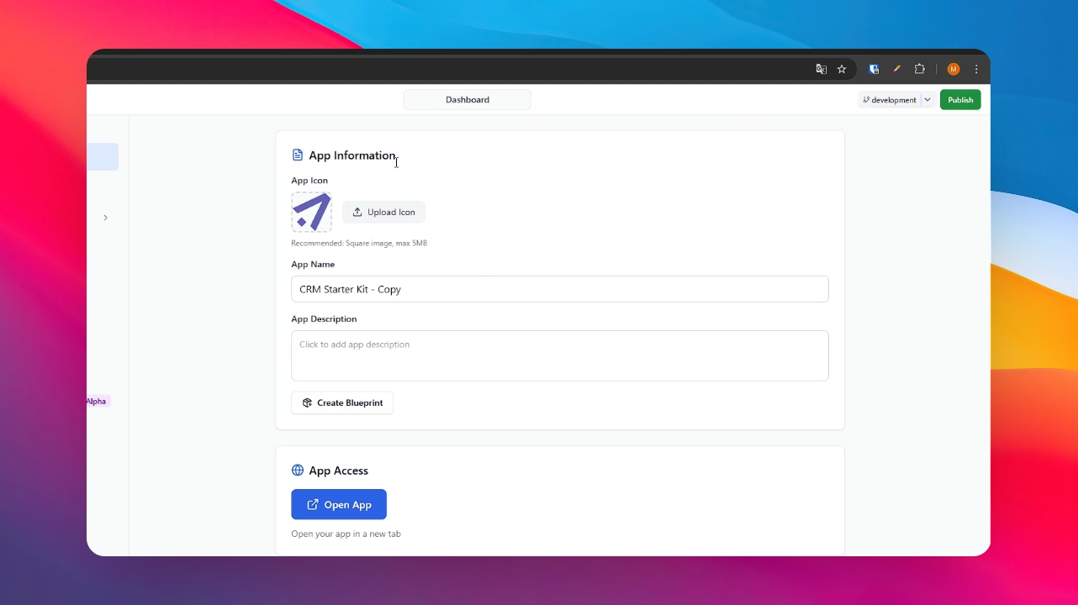The height and width of the screenshot is (605, 1078).
Task: Click the App Name label
Action: tap(313, 265)
